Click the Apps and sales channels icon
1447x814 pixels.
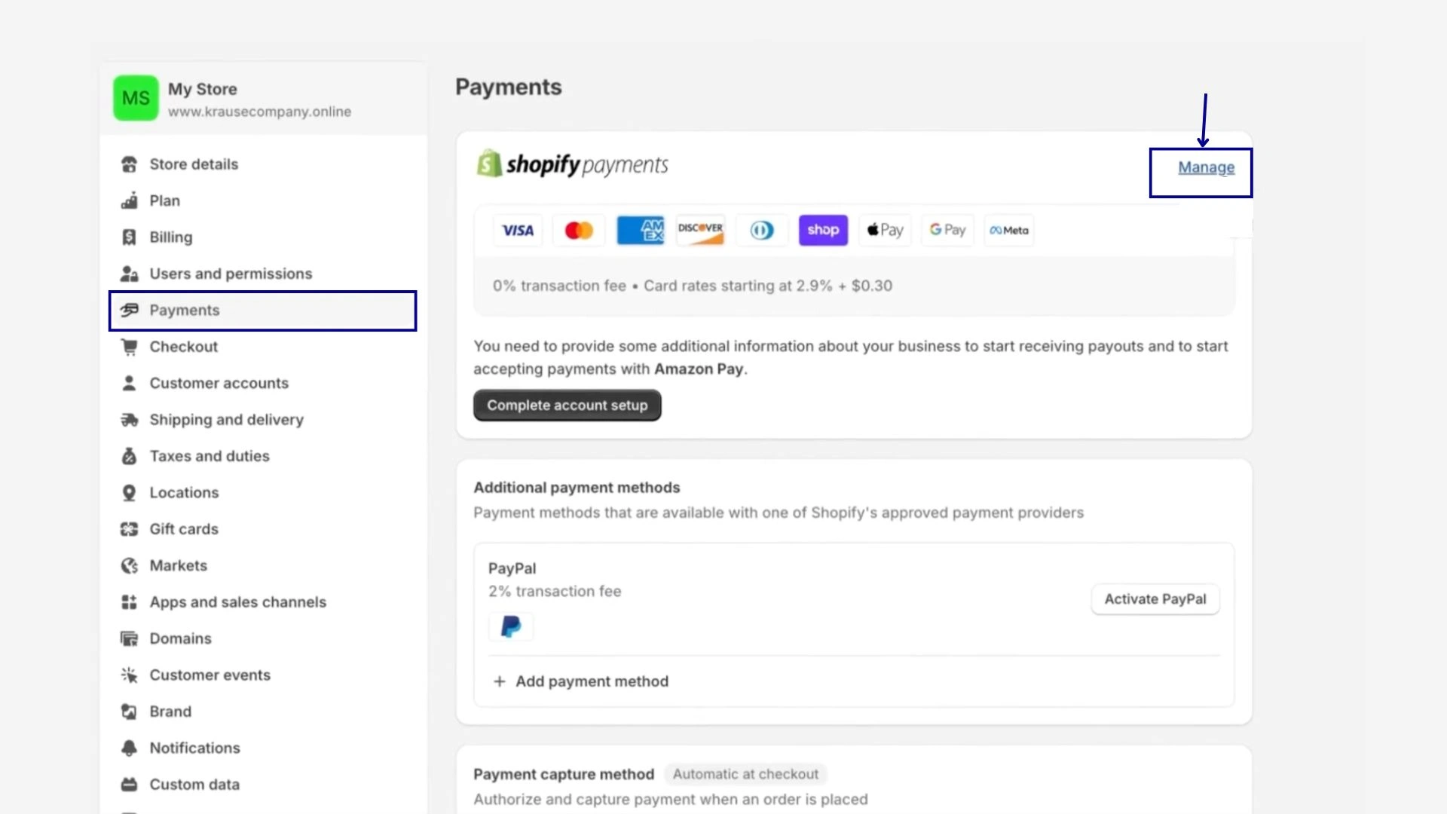click(129, 602)
